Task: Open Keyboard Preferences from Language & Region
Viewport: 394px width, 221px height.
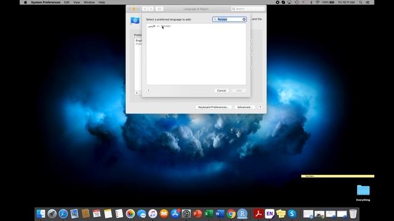Action: (214, 107)
